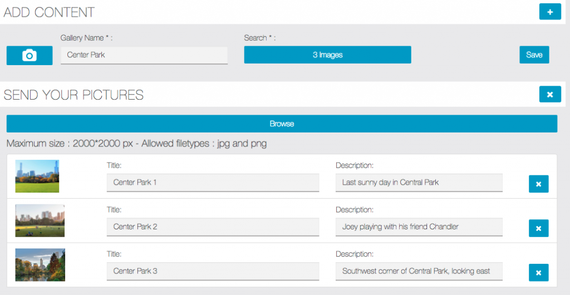Select the second thumbnail with people on lawn

click(40, 221)
